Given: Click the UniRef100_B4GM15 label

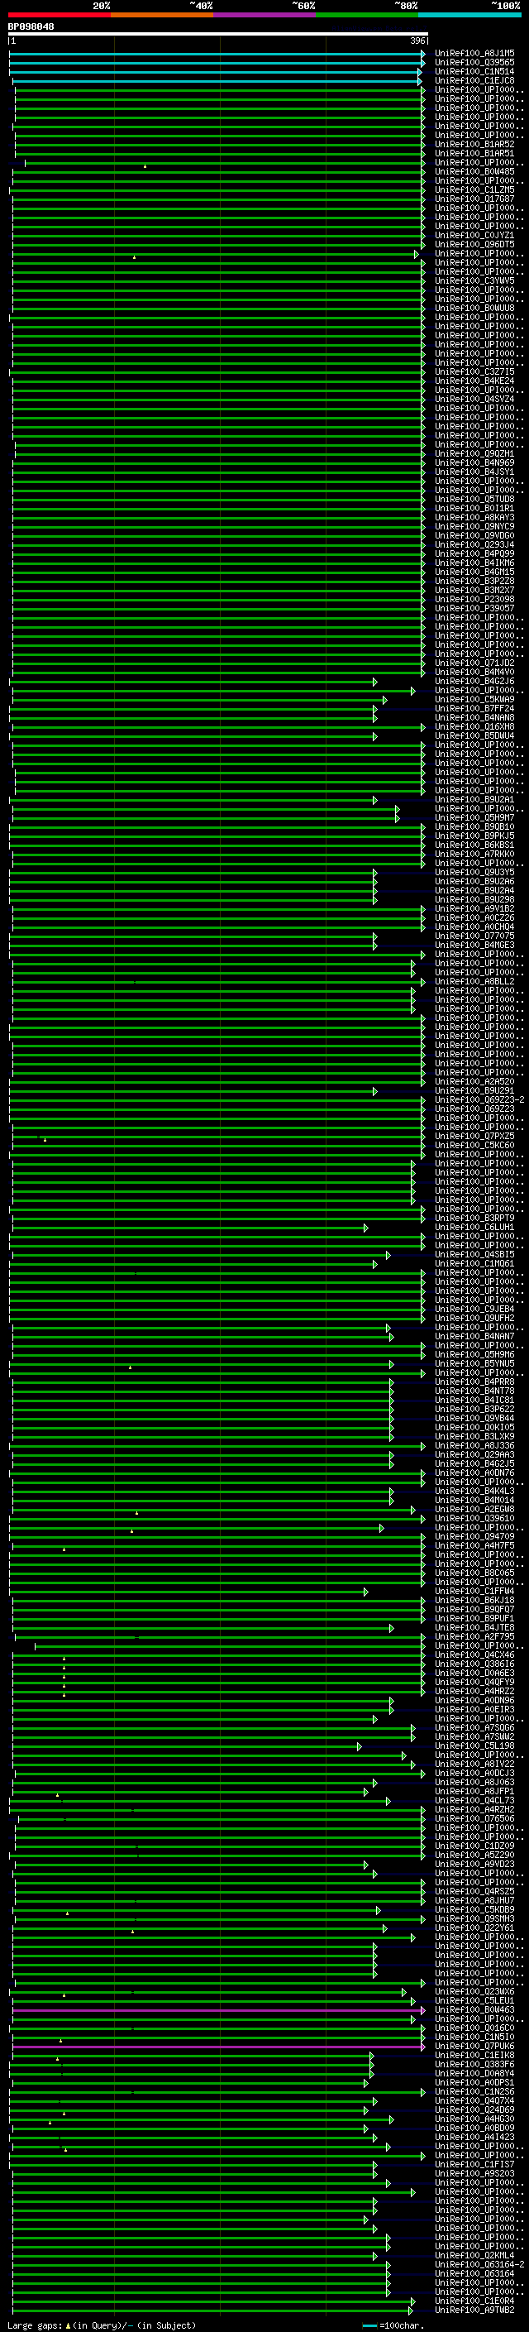Looking at the screenshot, I should tap(474, 572).
